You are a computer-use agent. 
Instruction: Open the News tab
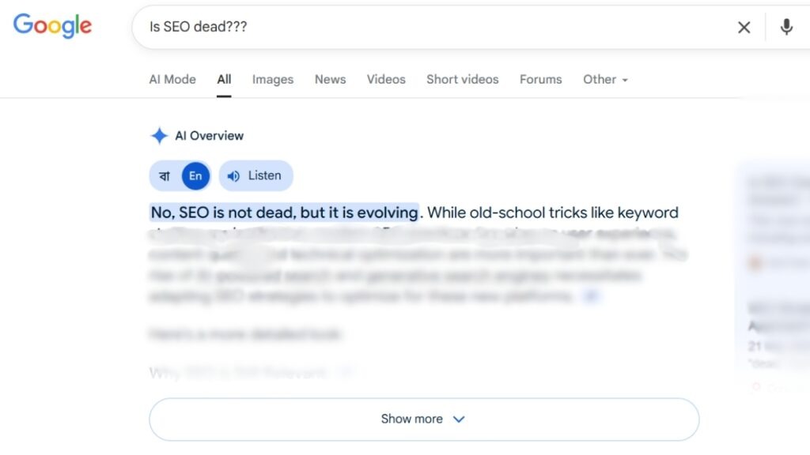coord(330,79)
